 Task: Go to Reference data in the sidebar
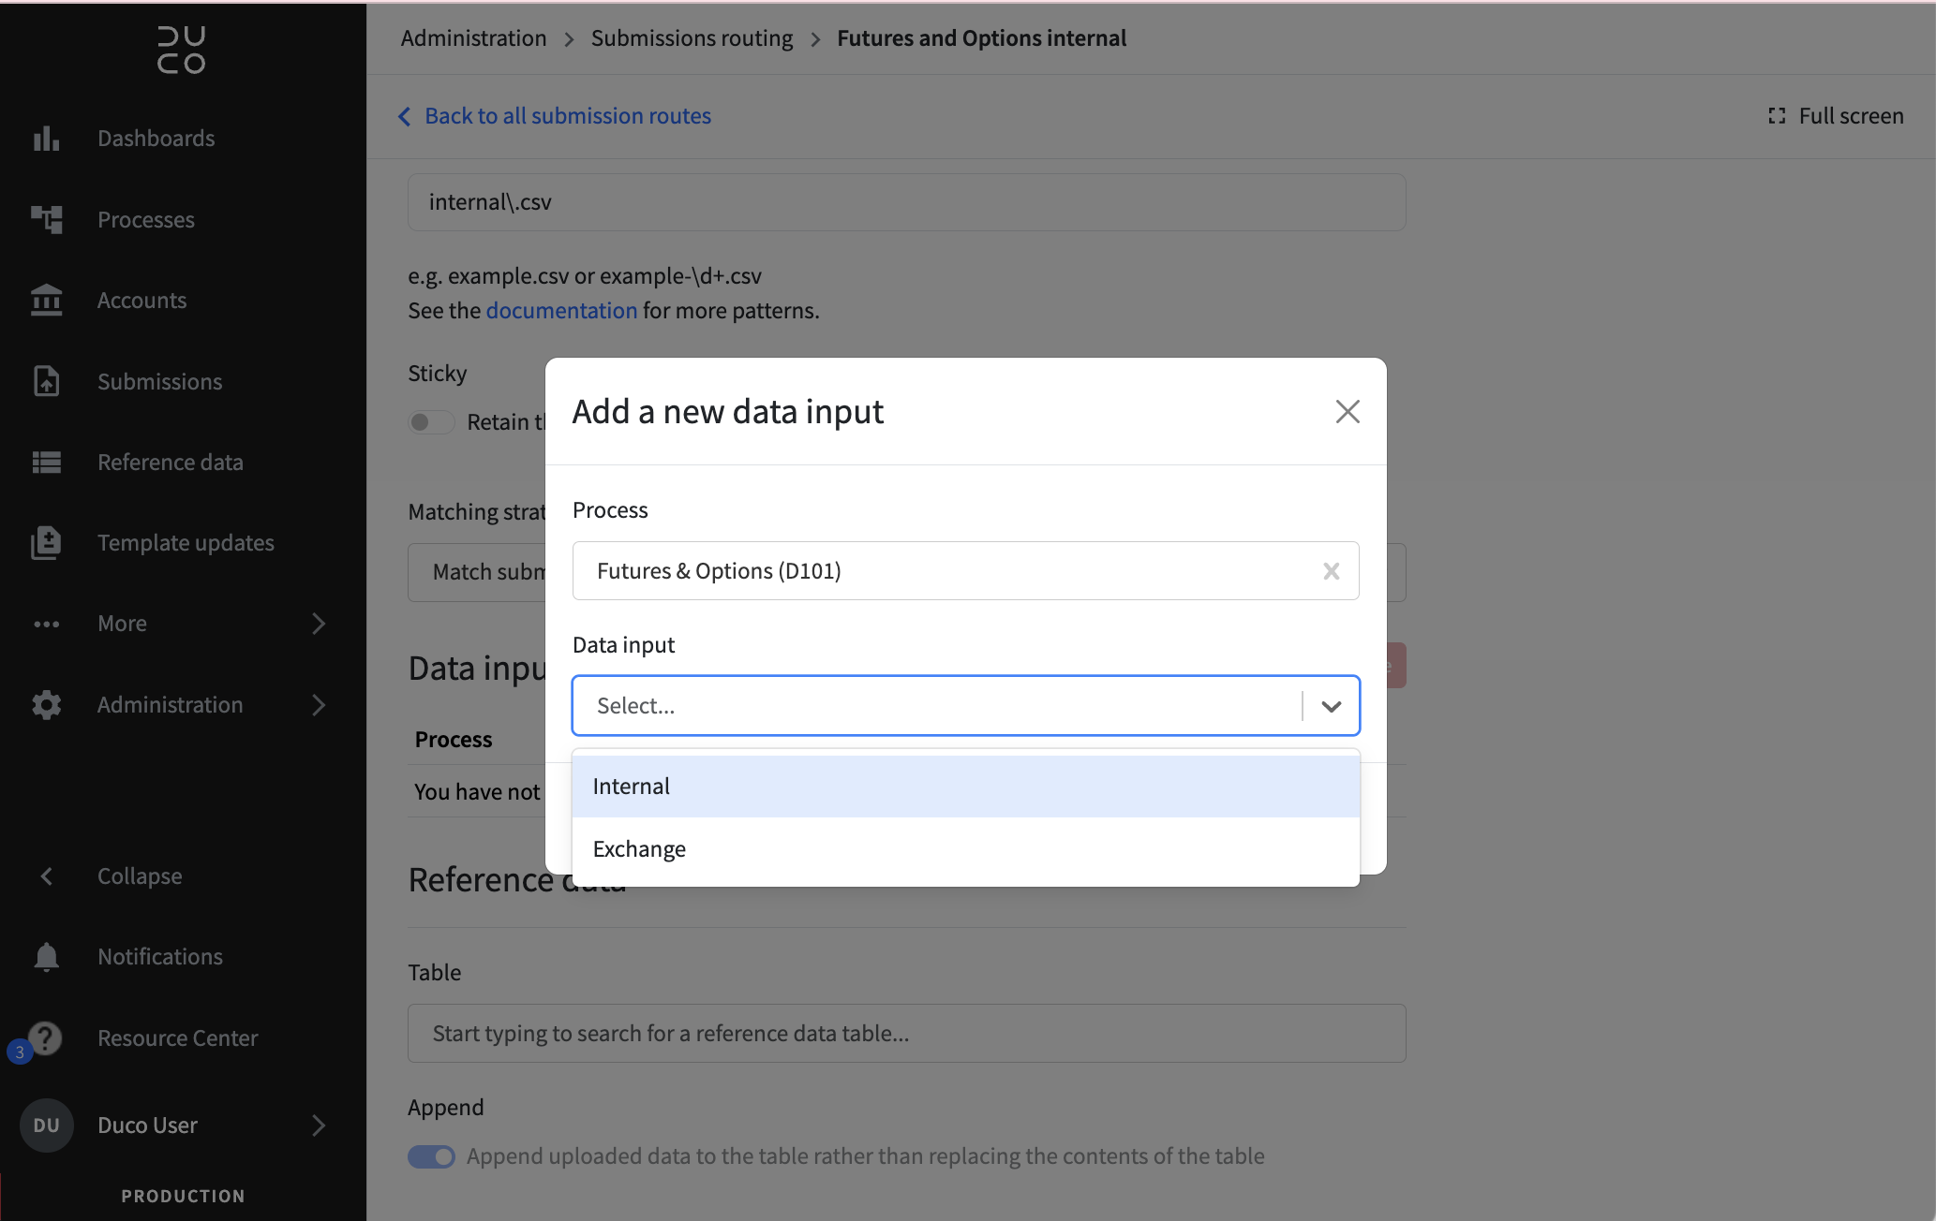pyautogui.click(x=171, y=463)
